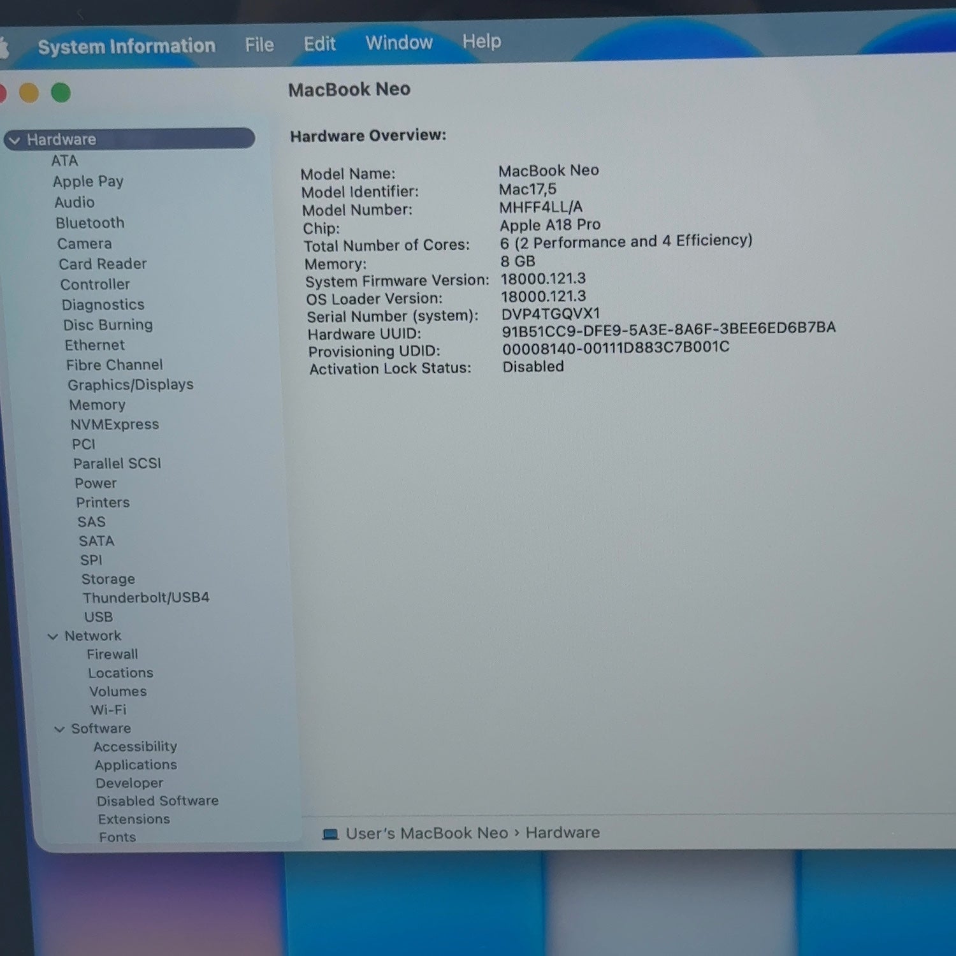The image size is (956, 956).
Task: Open the System Information menu
Action: pos(126,47)
